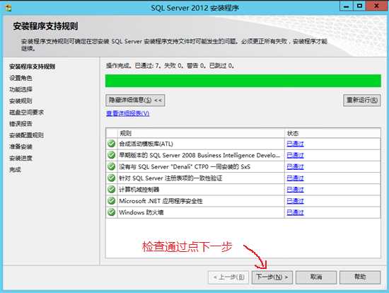Click the disabled 上一步(B) button
This screenshot has width=389, height=293.
228,277
